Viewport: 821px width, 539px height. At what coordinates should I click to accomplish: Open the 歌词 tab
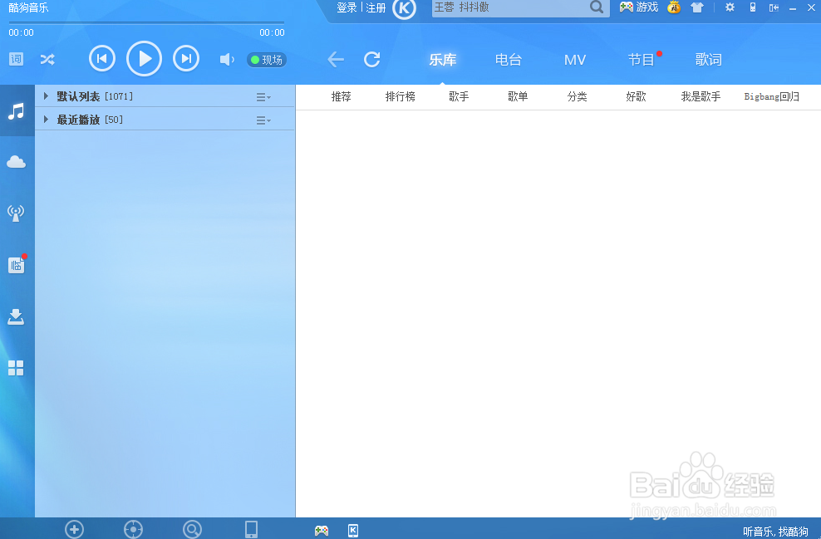coord(709,60)
